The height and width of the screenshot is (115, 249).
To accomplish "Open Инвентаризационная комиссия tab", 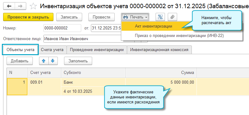I will point(159,50).
